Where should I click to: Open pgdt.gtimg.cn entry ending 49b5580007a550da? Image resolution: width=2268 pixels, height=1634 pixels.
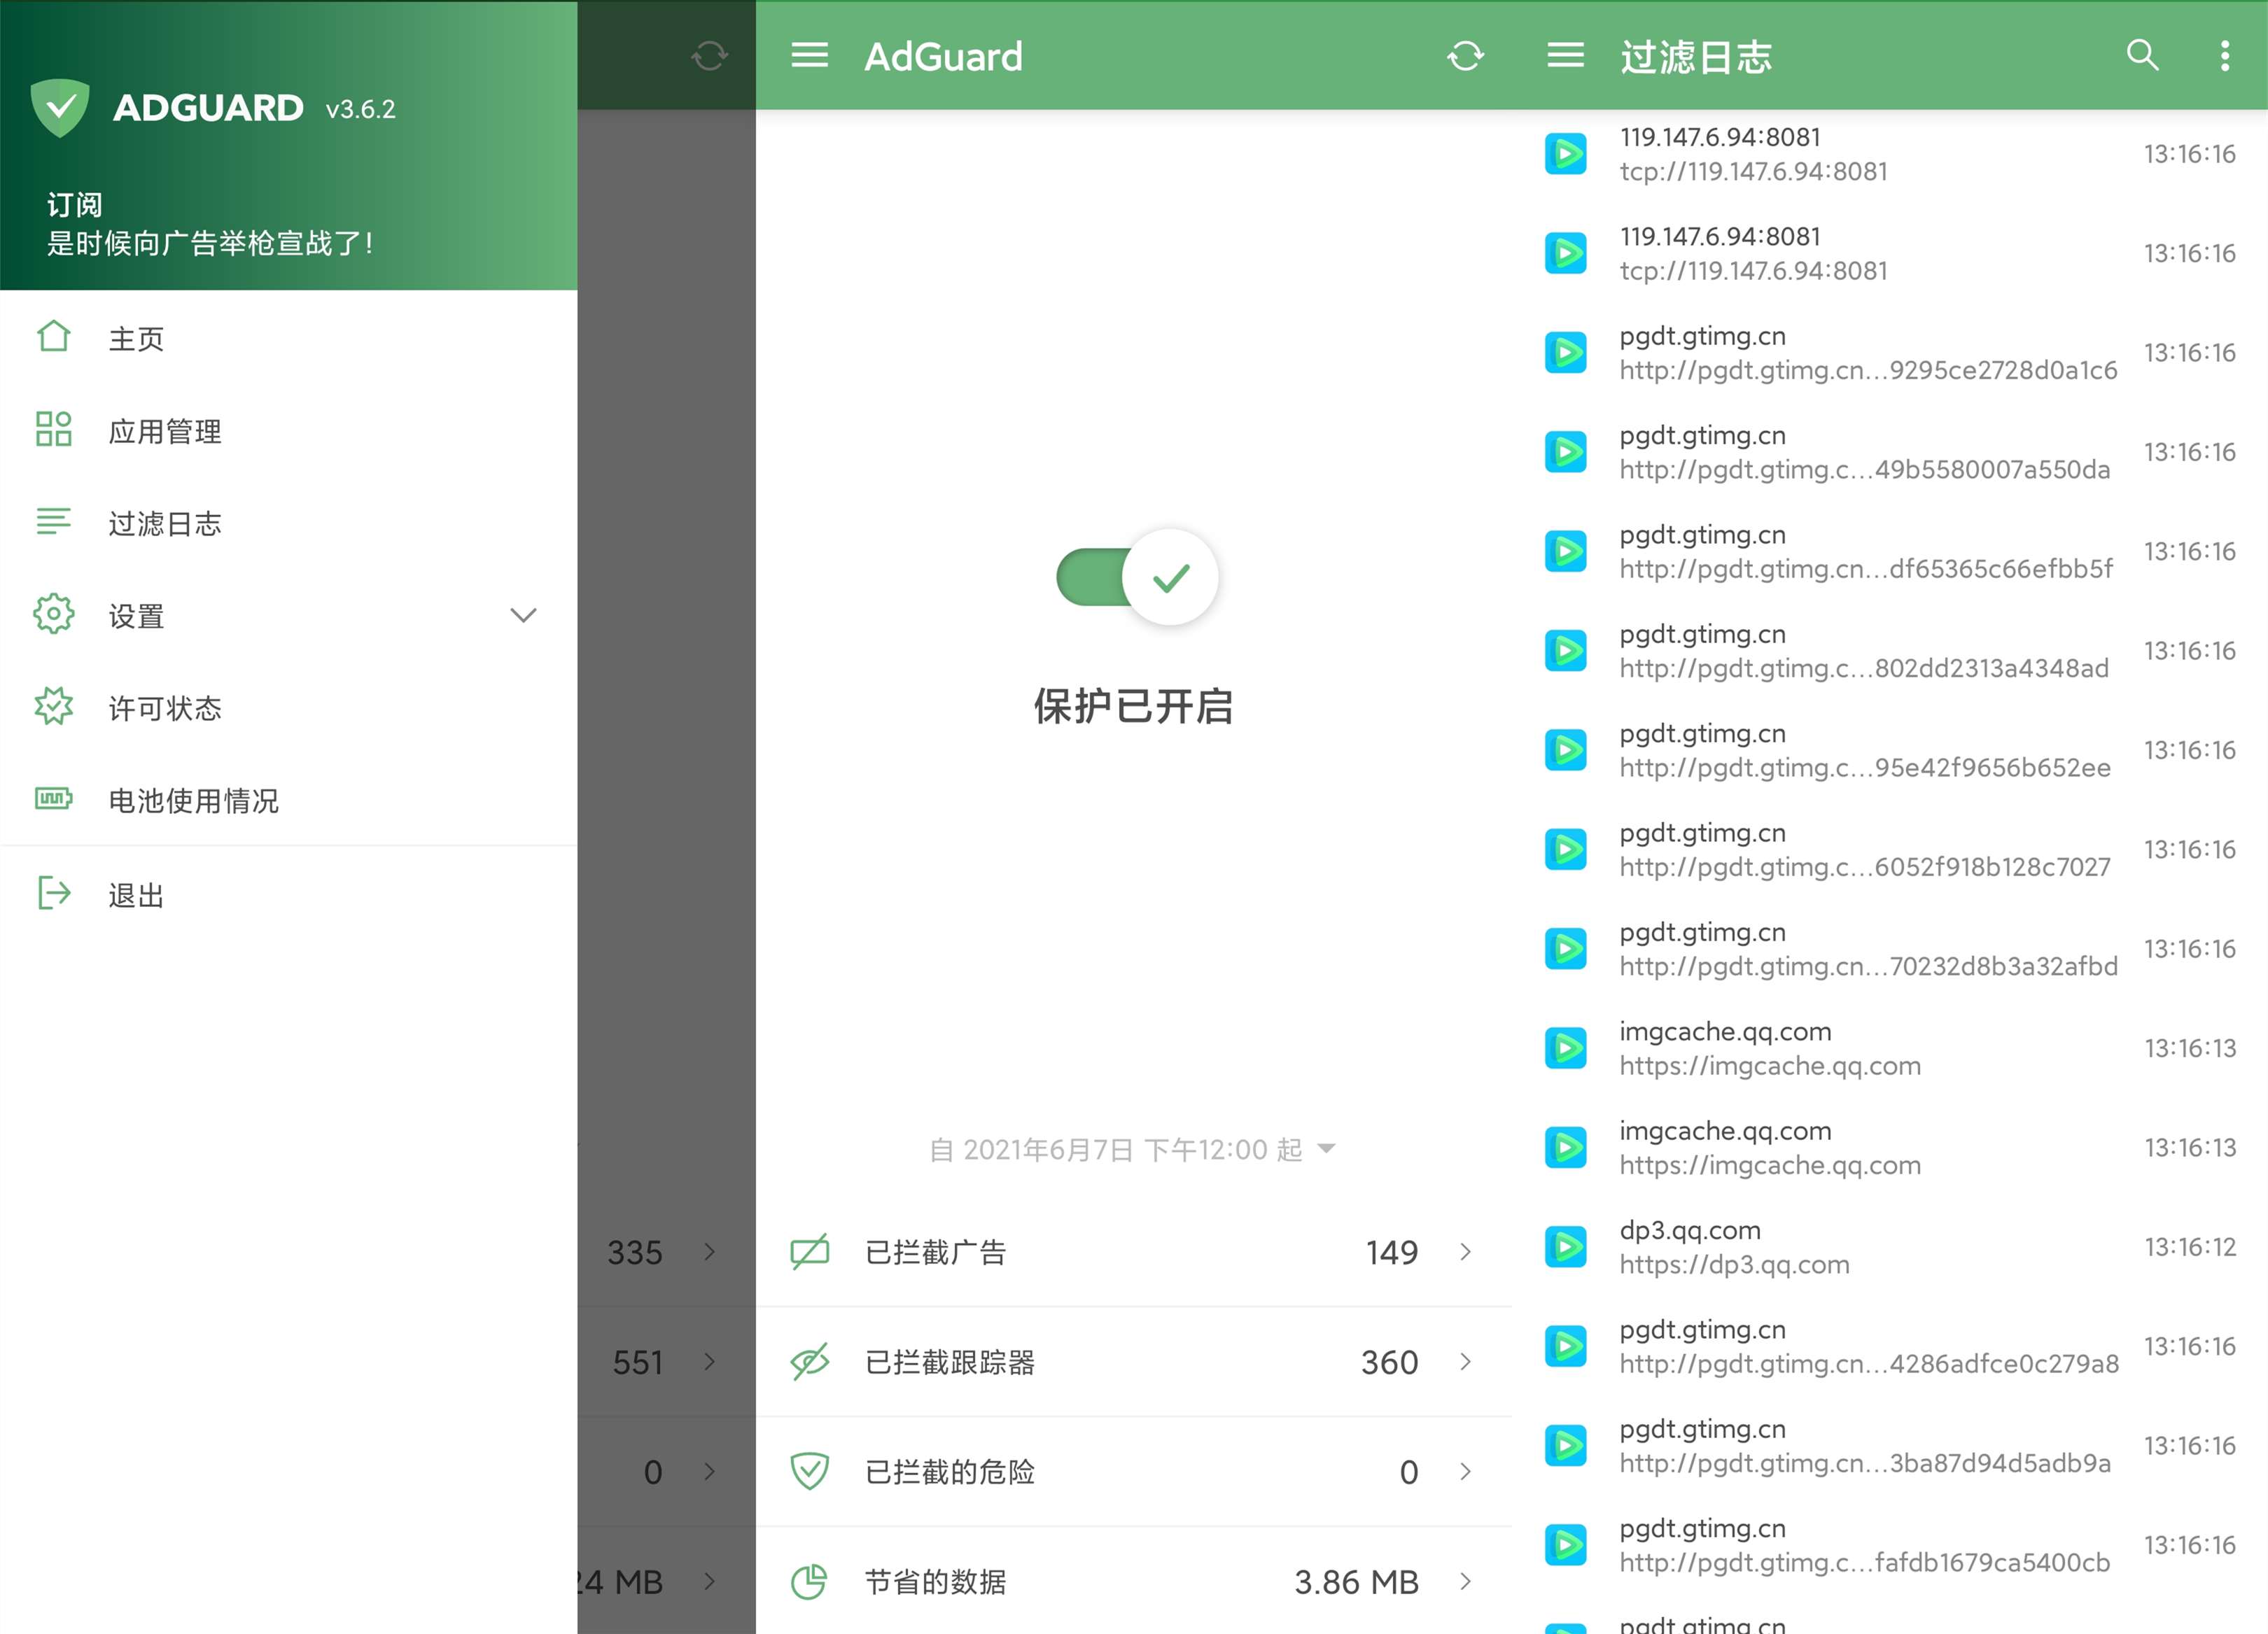1890,451
